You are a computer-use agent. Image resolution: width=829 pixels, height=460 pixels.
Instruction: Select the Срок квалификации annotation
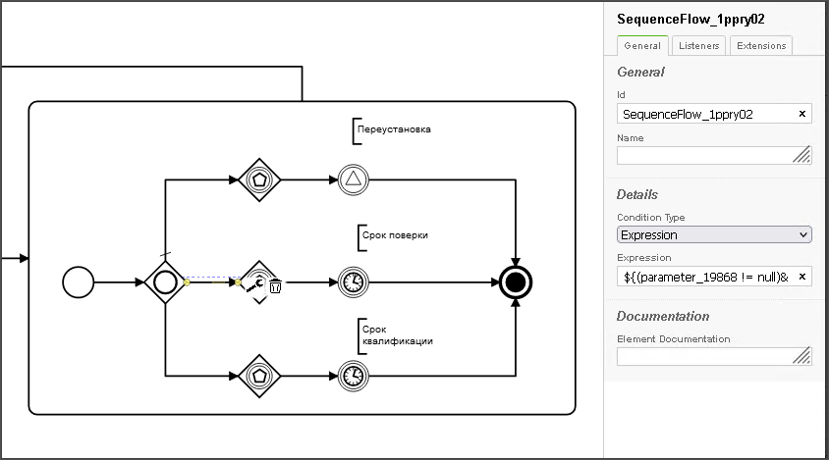[x=396, y=335]
